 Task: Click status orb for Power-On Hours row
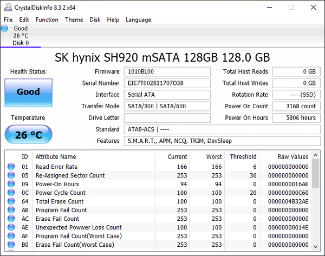pyautogui.click(x=11, y=184)
